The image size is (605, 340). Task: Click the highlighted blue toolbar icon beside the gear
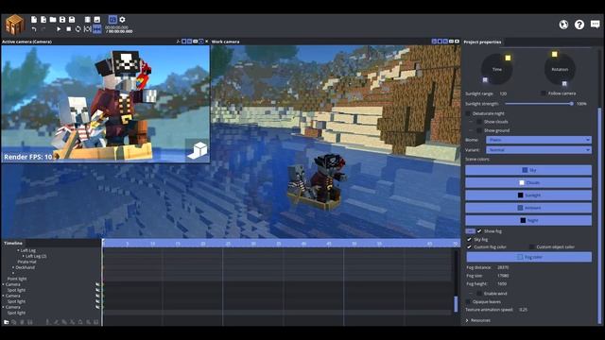(112, 19)
